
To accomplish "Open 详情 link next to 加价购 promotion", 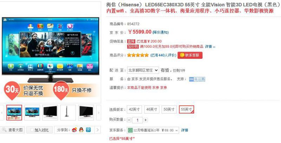I will (210, 47).
